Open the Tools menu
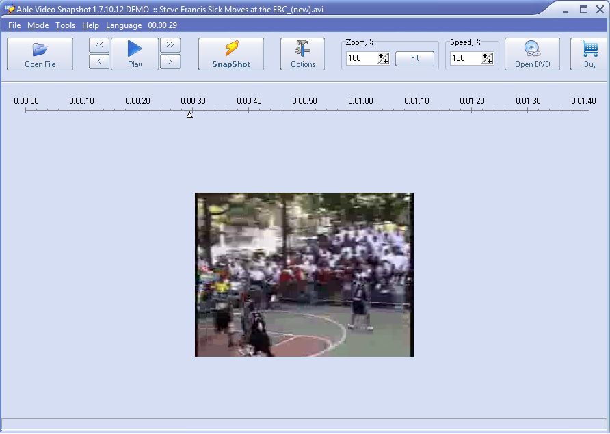 click(65, 25)
